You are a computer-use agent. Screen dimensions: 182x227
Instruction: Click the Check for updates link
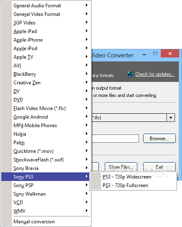point(155,74)
